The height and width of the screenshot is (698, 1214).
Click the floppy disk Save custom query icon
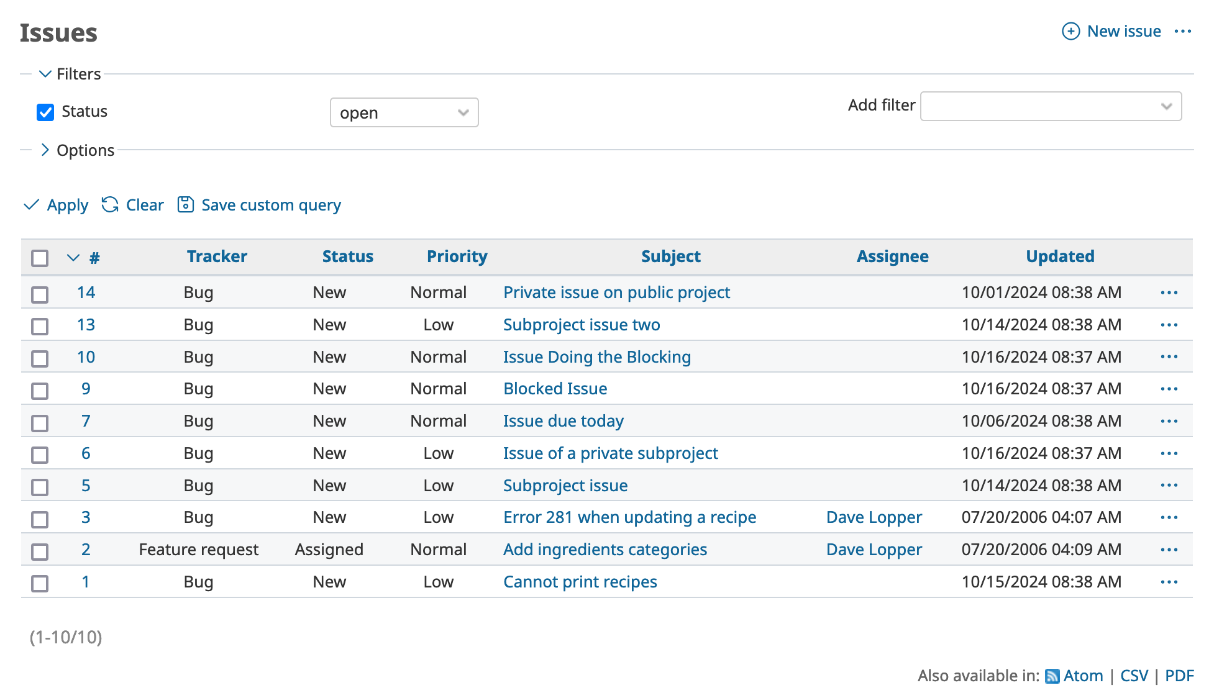[x=186, y=205]
